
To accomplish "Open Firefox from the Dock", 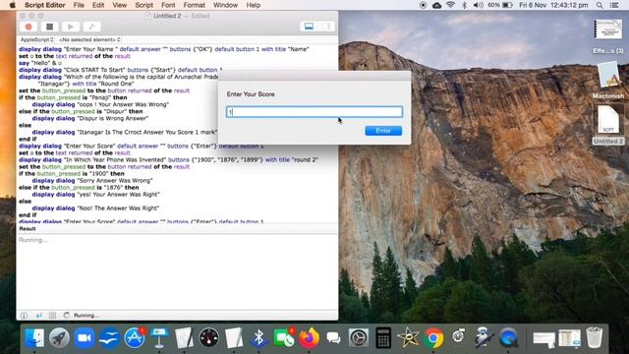I will point(309,337).
